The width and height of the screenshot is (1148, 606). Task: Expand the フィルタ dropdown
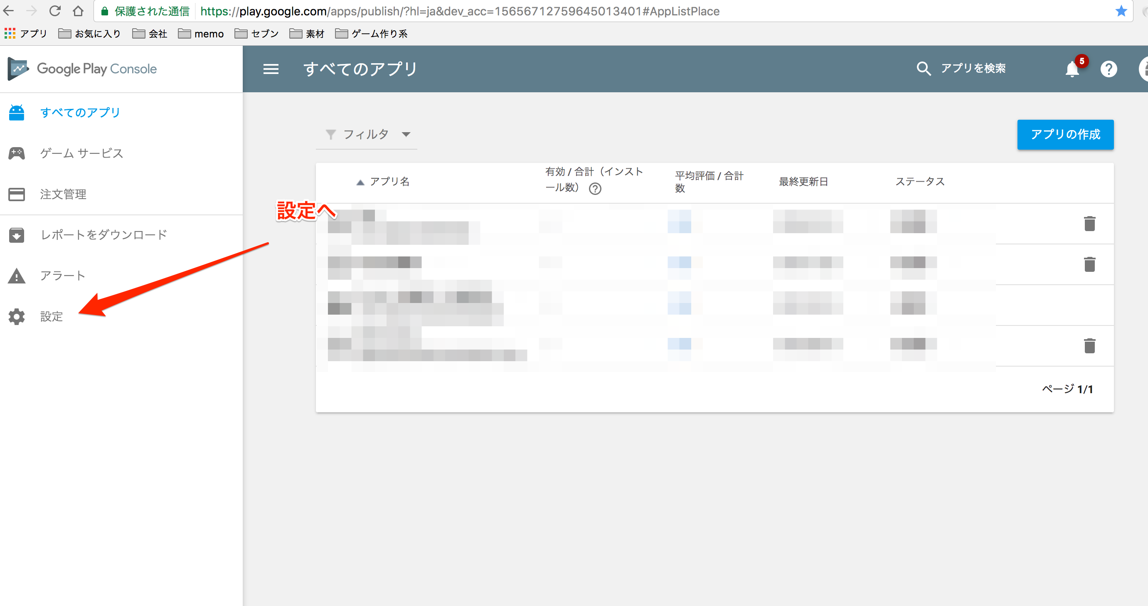pyautogui.click(x=406, y=134)
